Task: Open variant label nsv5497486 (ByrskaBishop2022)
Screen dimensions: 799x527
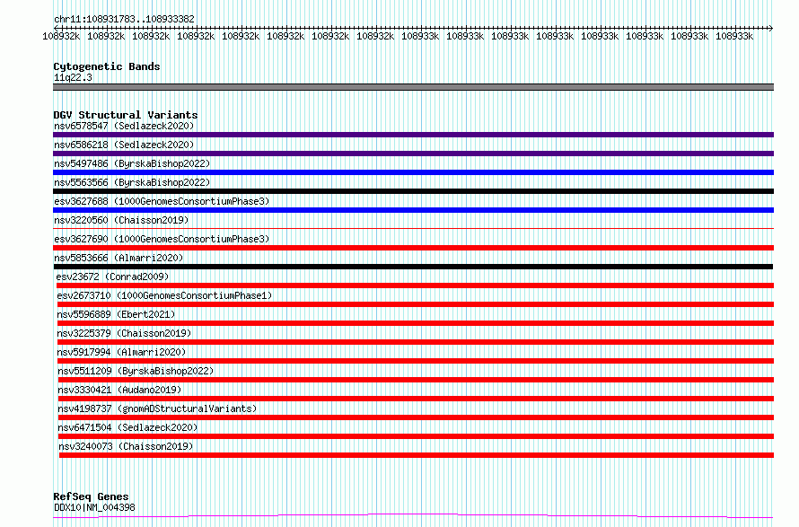Action: [132, 163]
